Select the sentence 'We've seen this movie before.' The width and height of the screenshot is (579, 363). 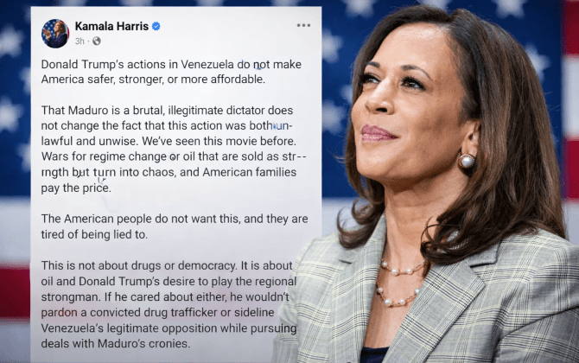(x=219, y=141)
